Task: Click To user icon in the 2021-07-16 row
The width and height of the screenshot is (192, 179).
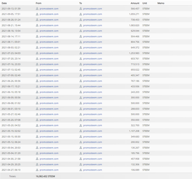Action: click(81, 64)
